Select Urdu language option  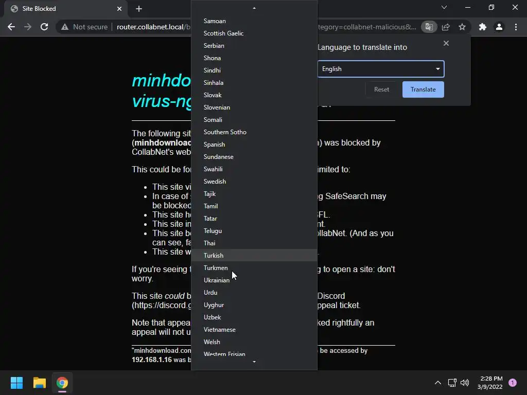point(254,293)
